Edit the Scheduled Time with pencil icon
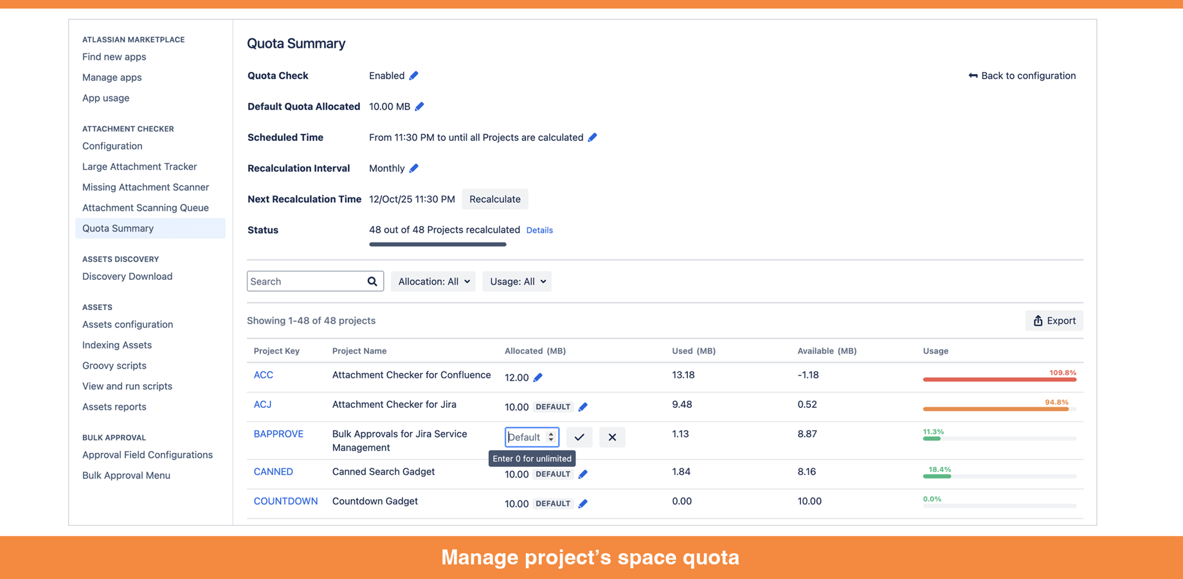 592,137
